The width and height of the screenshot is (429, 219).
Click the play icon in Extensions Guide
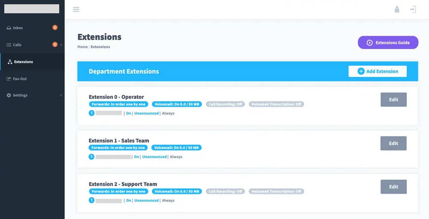370,42
